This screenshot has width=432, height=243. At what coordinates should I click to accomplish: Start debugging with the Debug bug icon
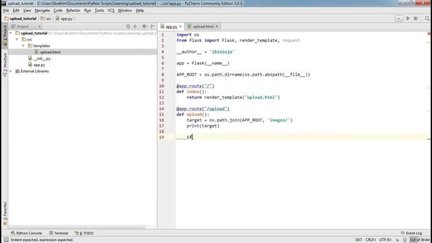point(416,18)
